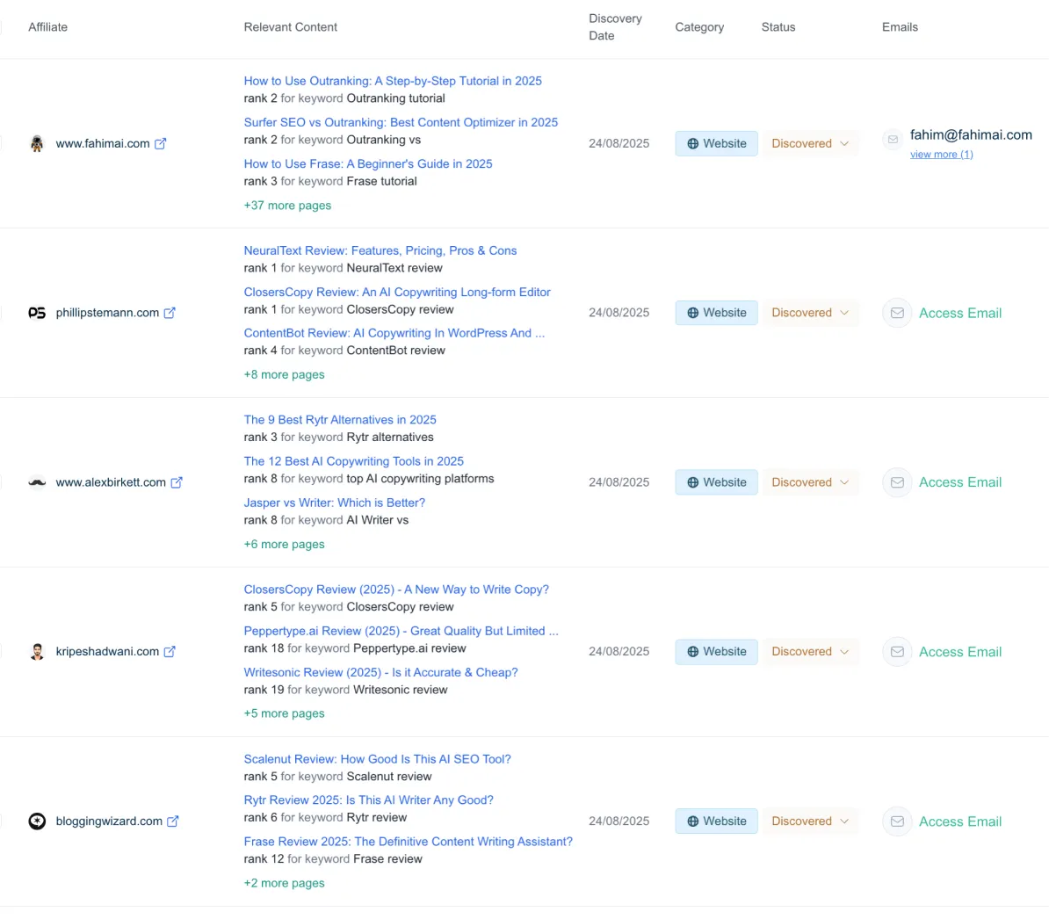Open Discovered status dropdown for kripeshadwani.com

click(810, 651)
